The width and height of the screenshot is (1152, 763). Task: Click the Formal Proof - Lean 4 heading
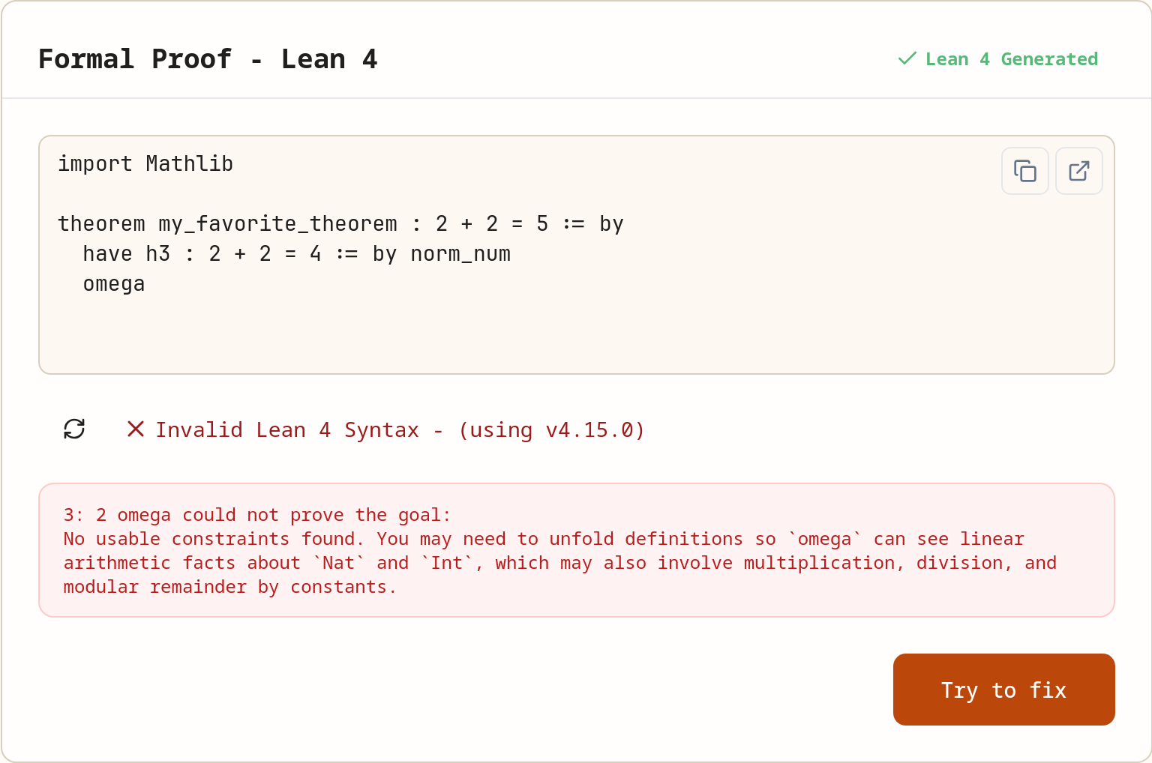tap(208, 59)
